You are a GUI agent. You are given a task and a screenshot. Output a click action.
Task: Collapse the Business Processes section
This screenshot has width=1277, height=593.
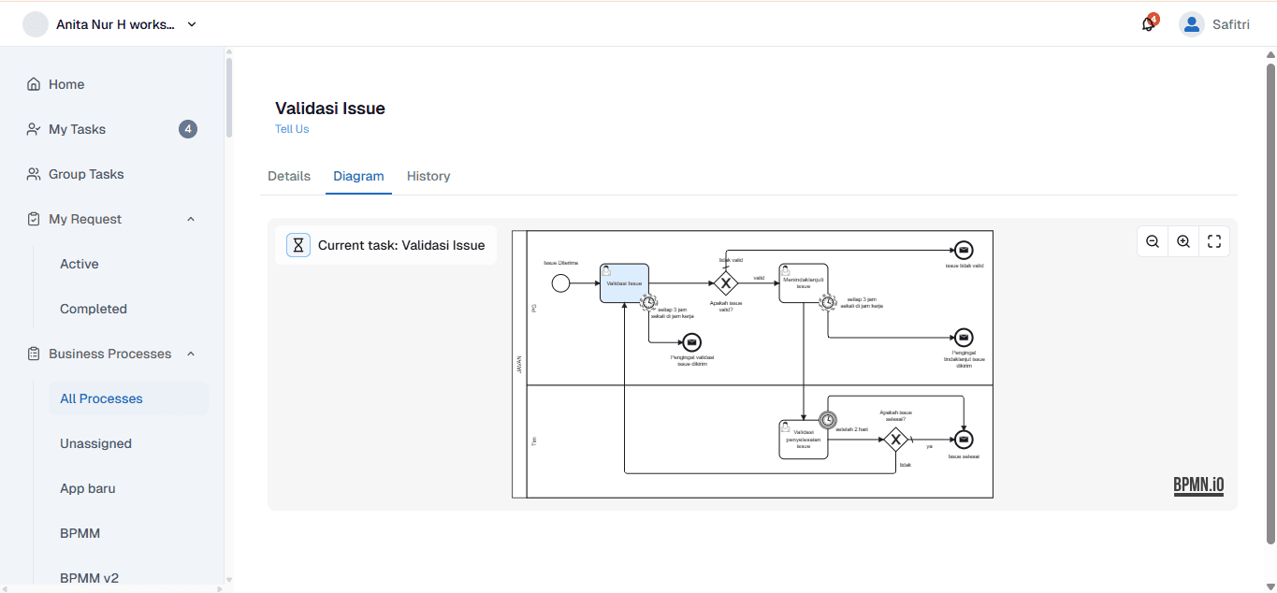(x=190, y=354)
